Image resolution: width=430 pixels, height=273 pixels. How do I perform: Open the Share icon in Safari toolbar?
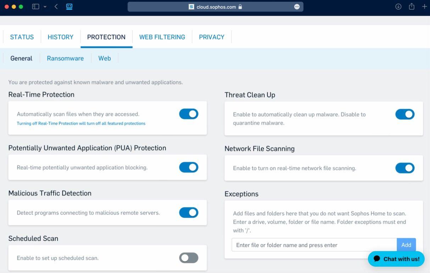[x=412, y=6]
